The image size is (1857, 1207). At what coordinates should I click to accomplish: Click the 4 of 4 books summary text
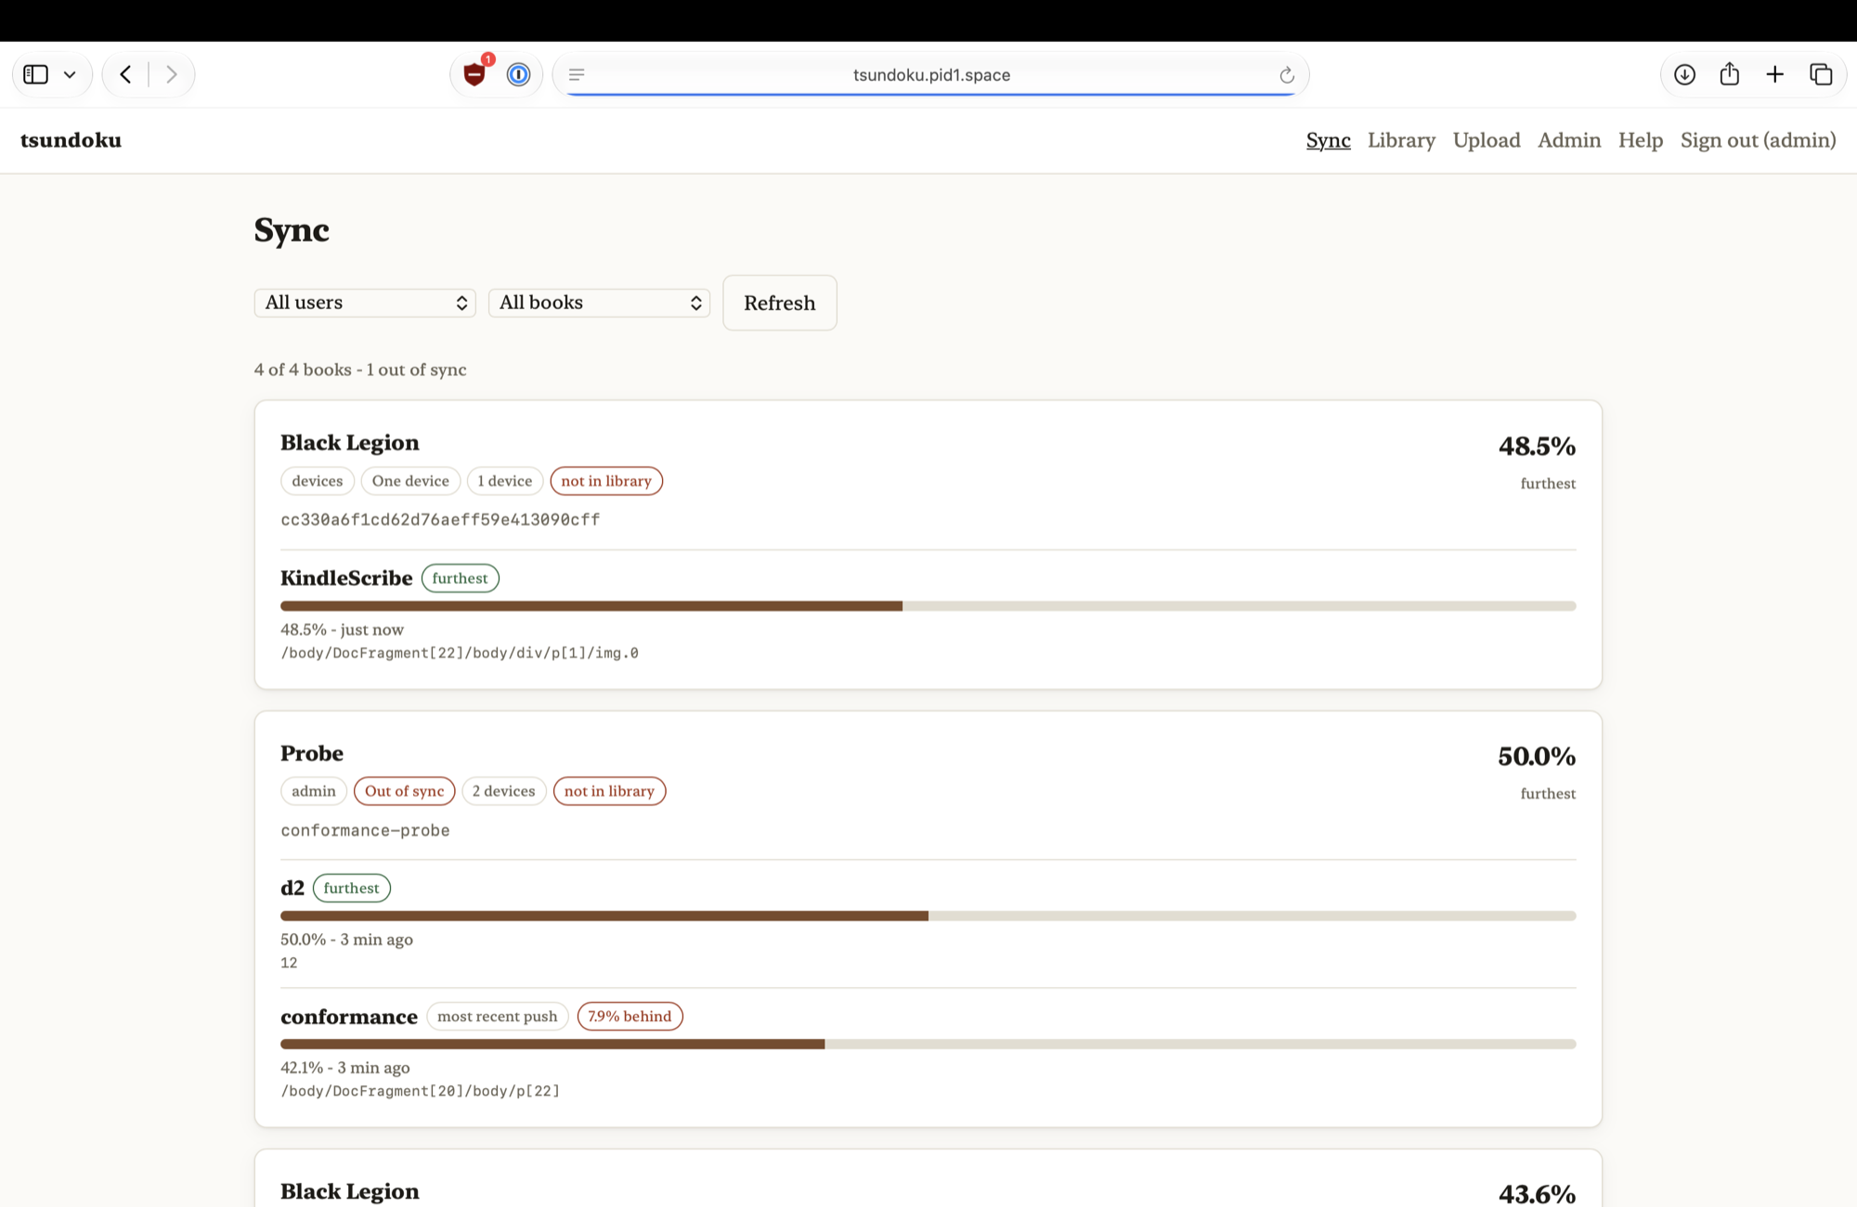pos(360,370)
